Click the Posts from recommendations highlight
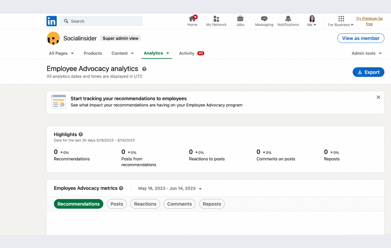 (139, 158)
